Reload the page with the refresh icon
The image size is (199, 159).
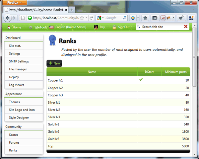tap(91, 18)
